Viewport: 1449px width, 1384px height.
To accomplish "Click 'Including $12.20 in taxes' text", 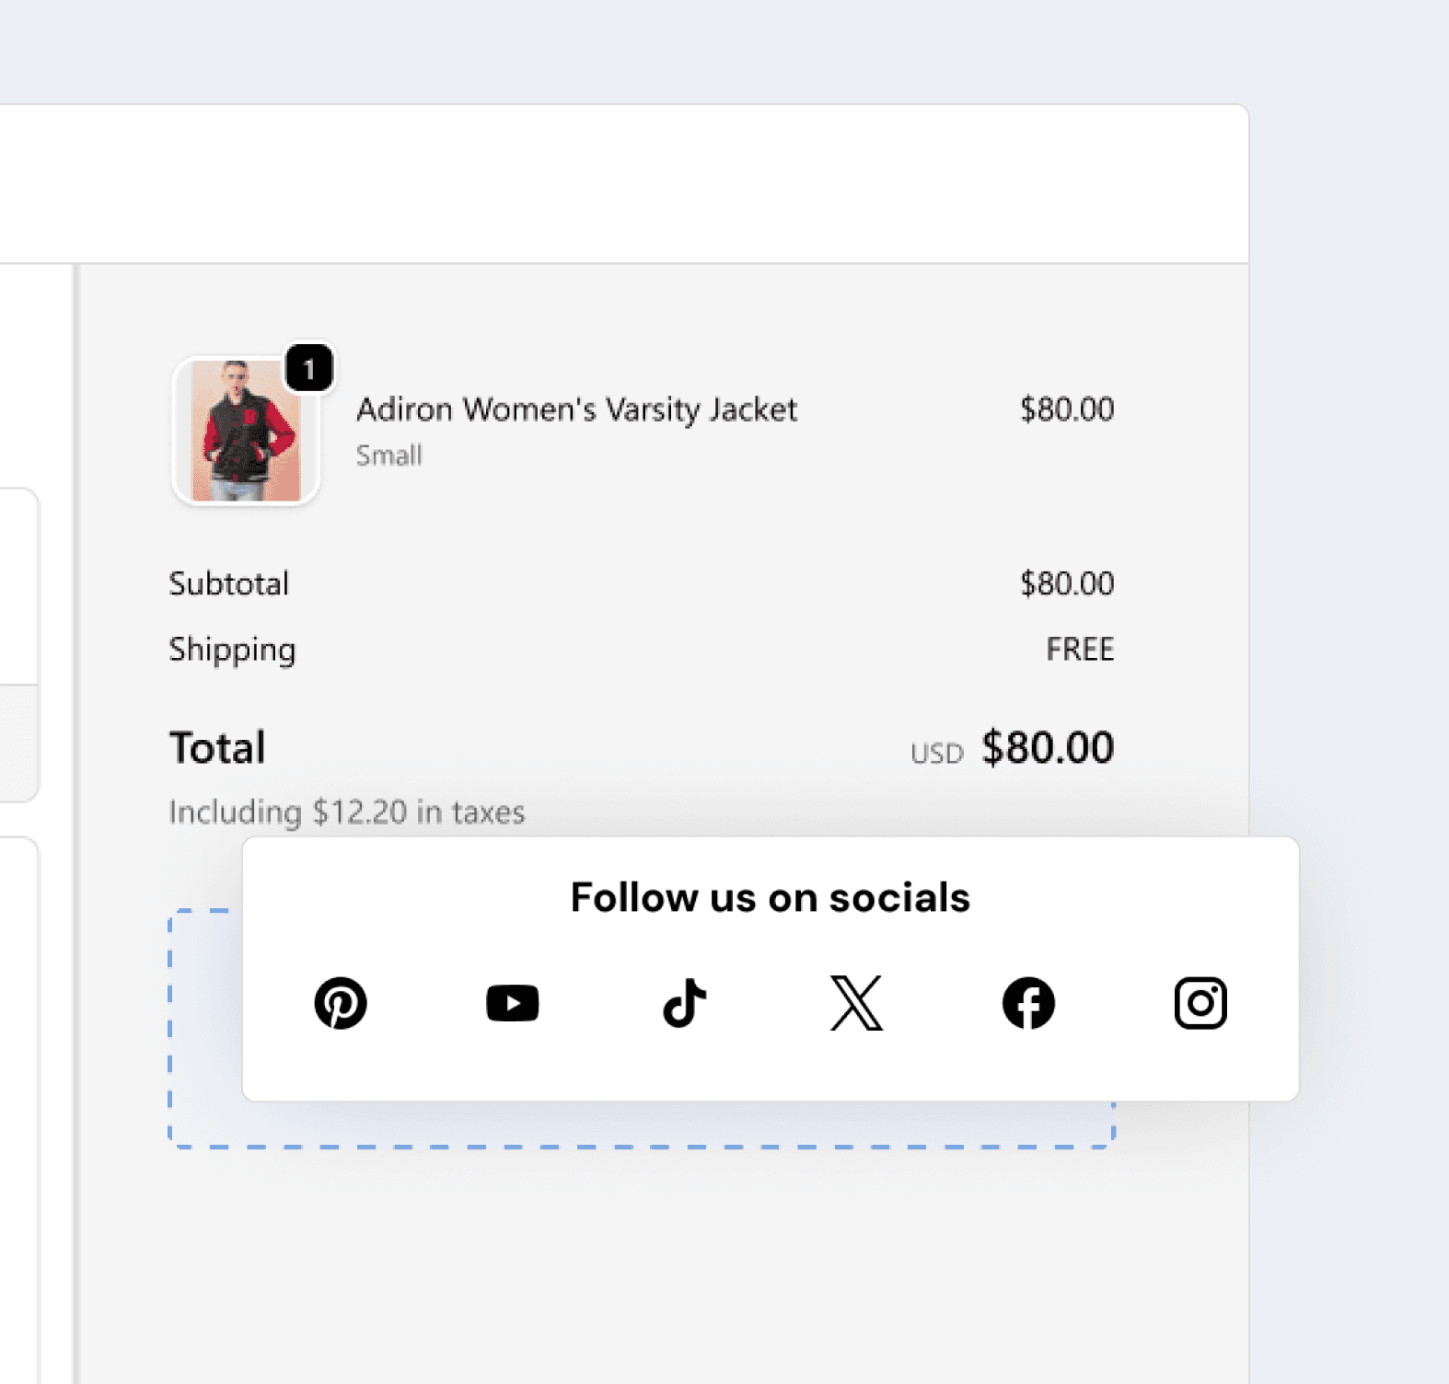I will point(347,813).
